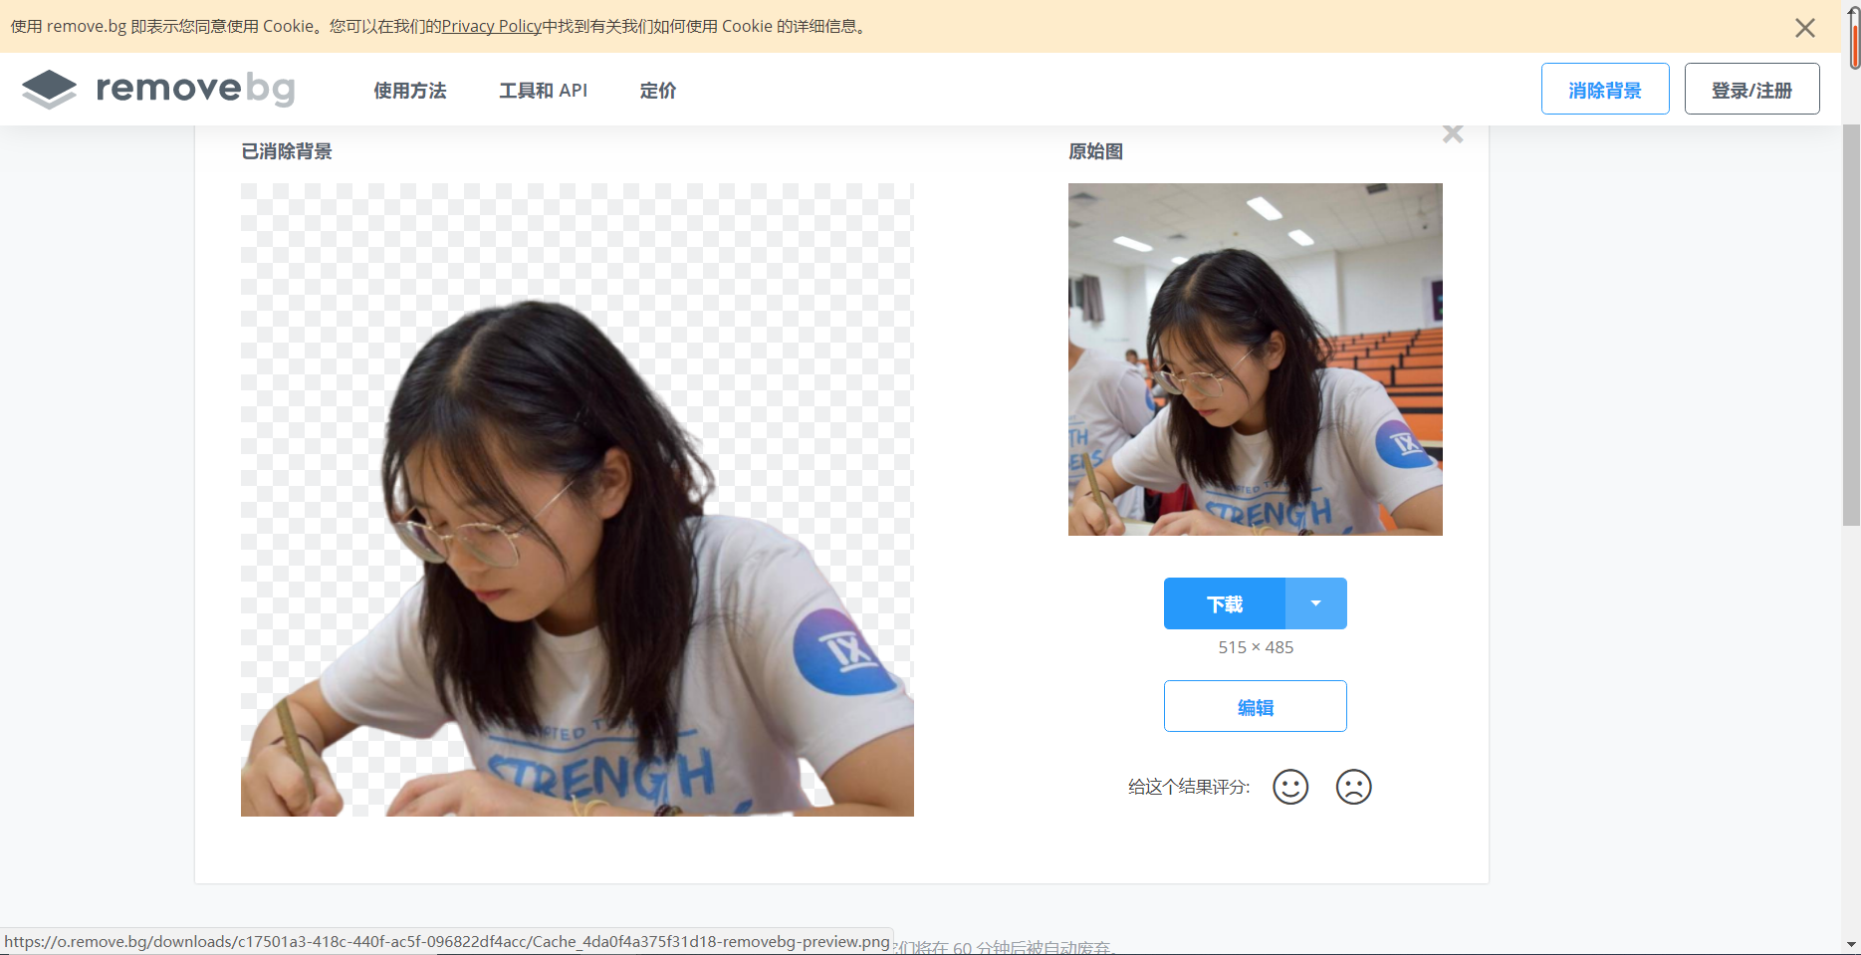Open the Privacy Policy link
This screenshot has height=955, width=1861.
point(492,26)
